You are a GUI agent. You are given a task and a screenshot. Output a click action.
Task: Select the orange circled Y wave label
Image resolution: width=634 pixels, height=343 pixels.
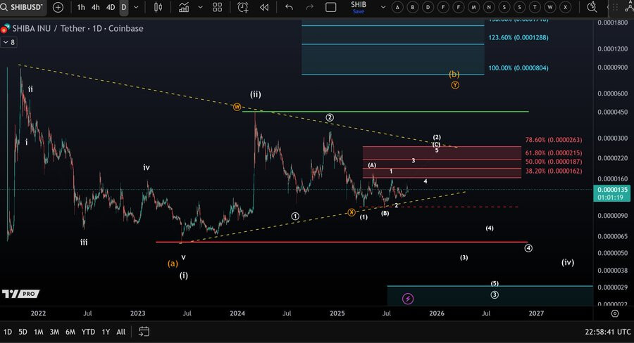coord(455,85)
